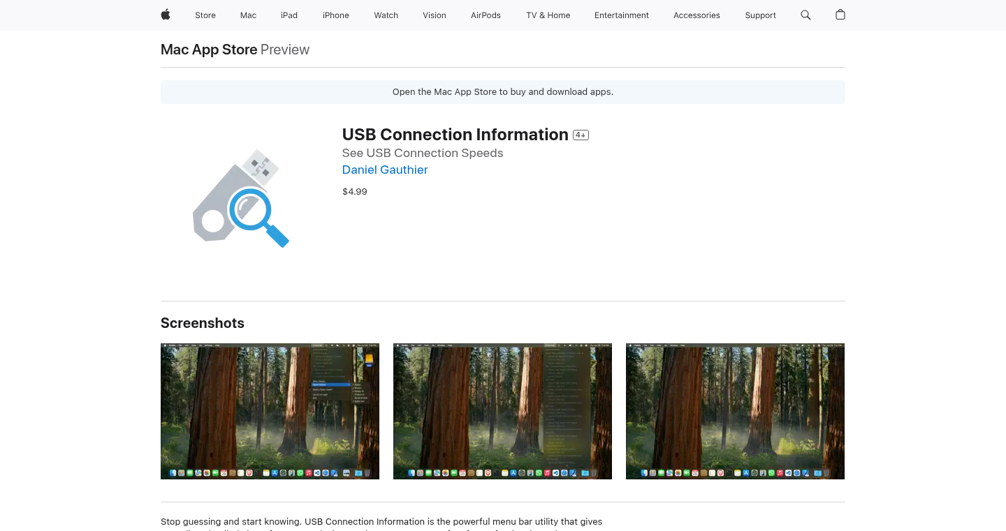Viewport: 1006px width, 531px height.
Task: Open developer Daniel Gauthier link
Action: point(385,170)
